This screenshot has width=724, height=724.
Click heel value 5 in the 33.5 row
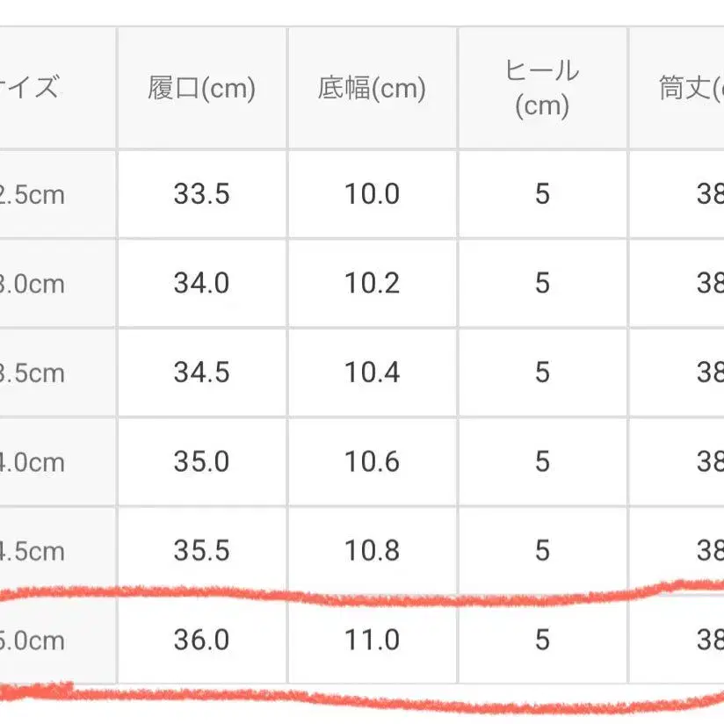[542, 194]
